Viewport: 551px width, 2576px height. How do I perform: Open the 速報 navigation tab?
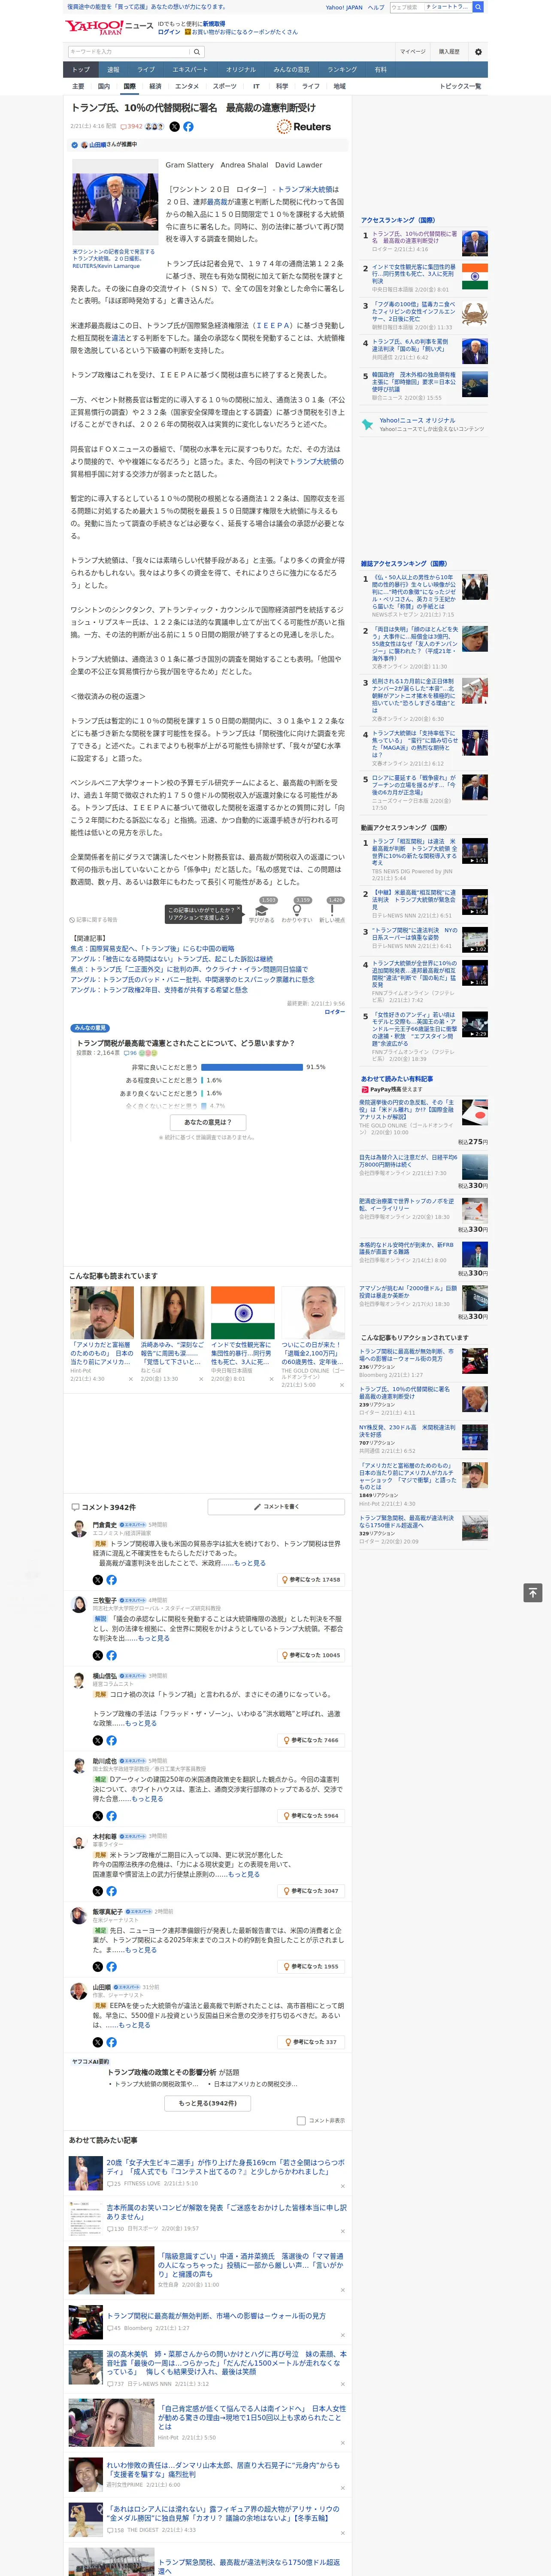point(113,70)
